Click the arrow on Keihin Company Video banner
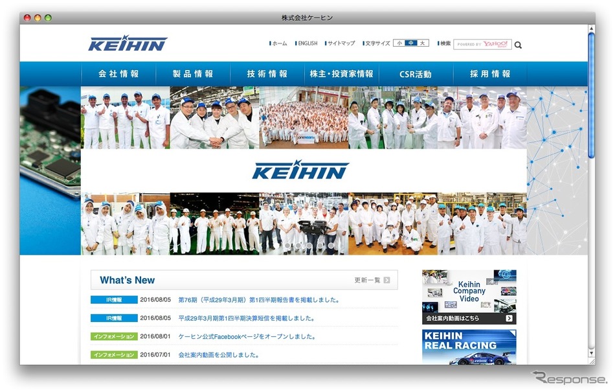615x392 pixels. 509,318
